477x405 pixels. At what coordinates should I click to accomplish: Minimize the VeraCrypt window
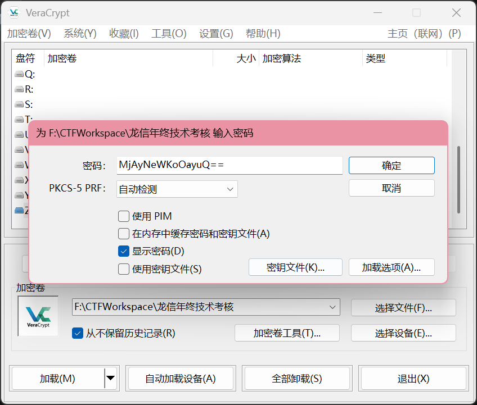(x=377, y=13)
